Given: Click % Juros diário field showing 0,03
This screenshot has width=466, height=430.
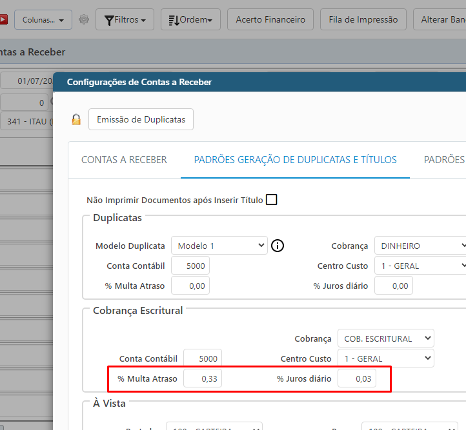Looking at the screenshot, I should pos(357,378).
